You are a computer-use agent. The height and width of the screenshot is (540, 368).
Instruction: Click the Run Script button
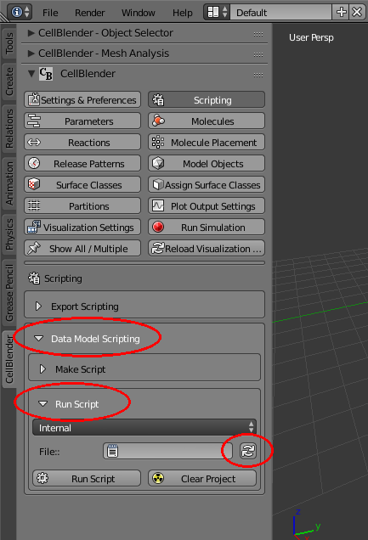[x=87, y=478]
